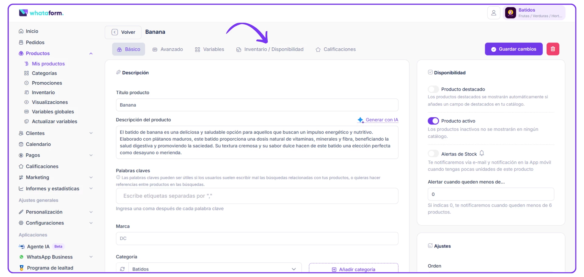Click the Agente IA robot icon in sidebar
This screenshot has height=277, width=584.
click(22, 247)
